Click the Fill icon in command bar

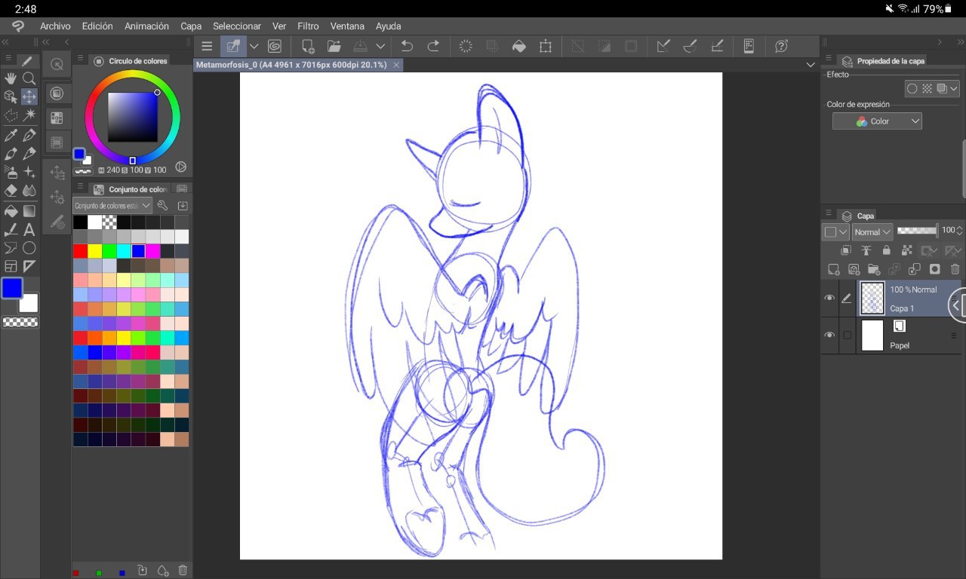519,46
